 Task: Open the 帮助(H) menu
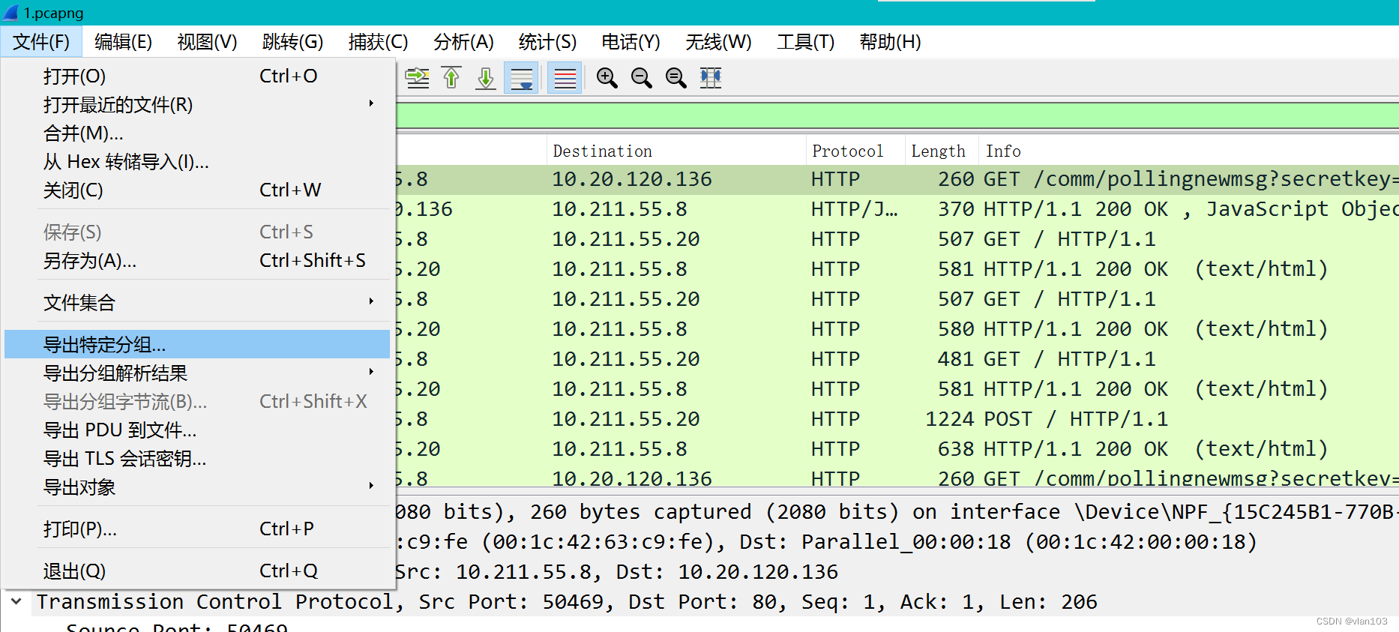(x=891, y=42)
